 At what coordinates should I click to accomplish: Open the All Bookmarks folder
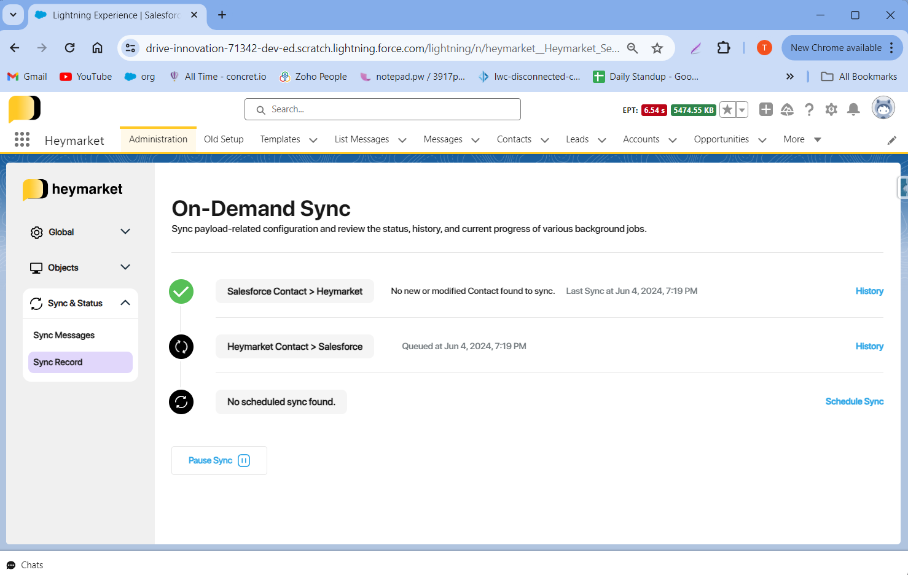pos(859,77)
